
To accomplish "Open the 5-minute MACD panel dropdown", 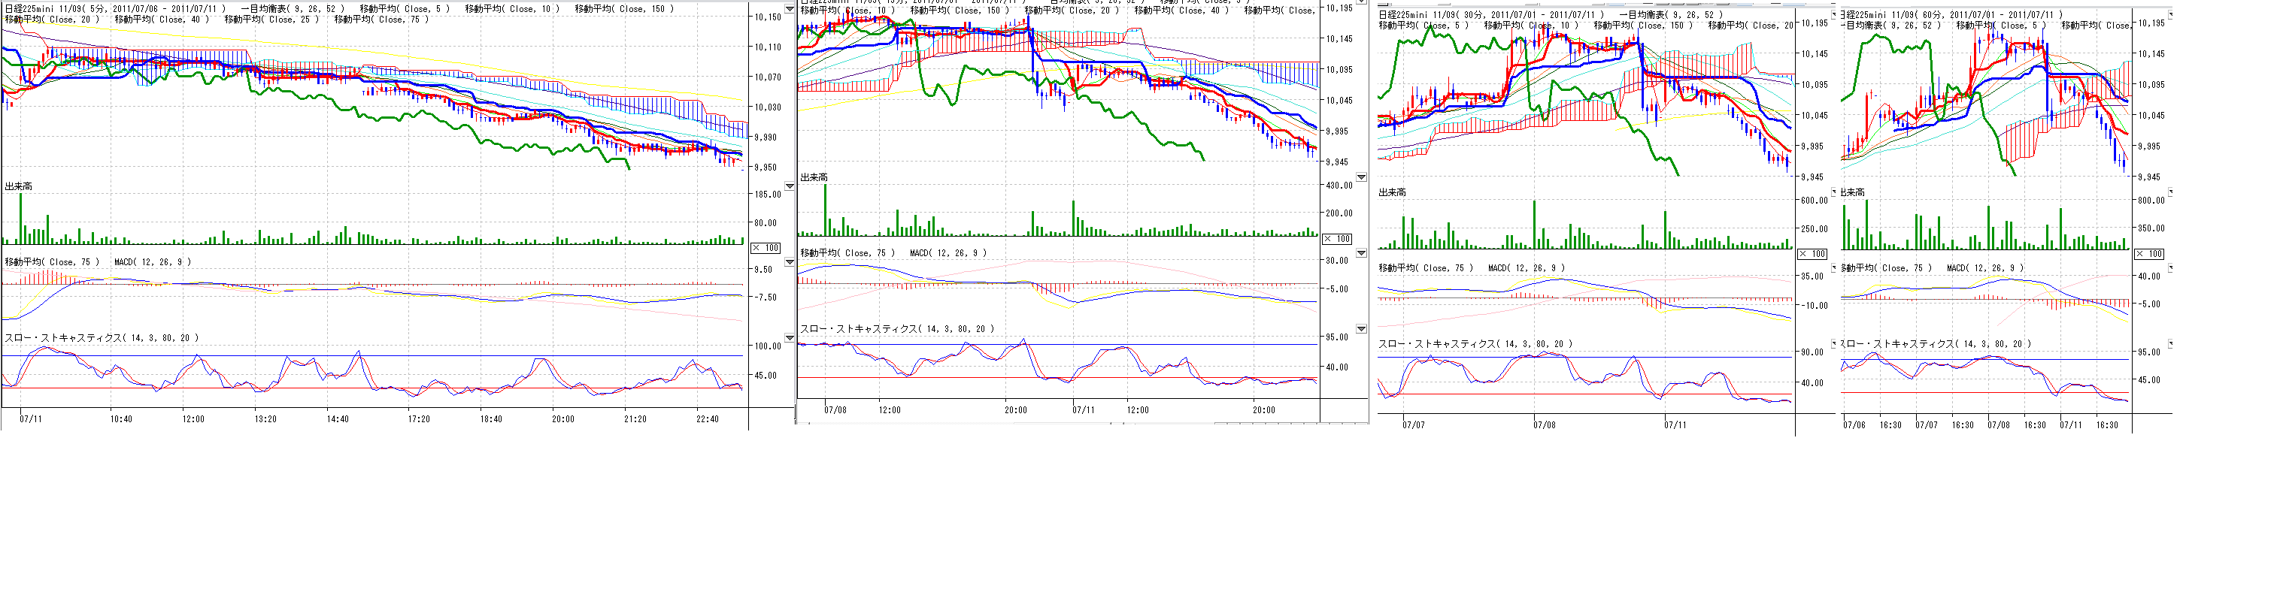I will pyautogui.click(x=790, y=262).
